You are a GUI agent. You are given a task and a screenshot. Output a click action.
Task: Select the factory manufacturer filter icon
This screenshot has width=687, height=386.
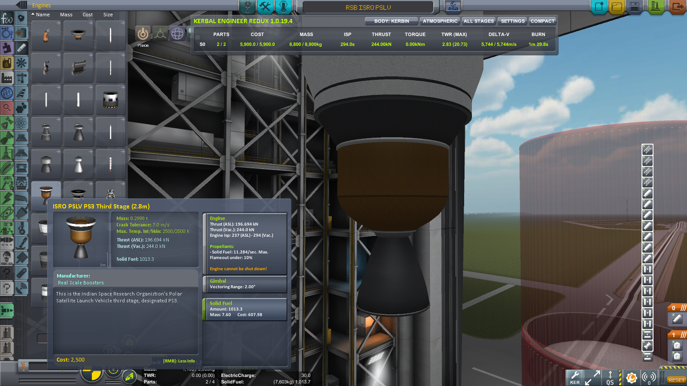[x=7, y=78]
